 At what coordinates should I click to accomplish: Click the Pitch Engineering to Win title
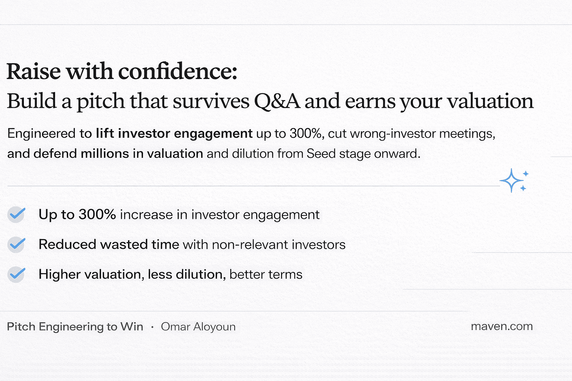click(x=75, y=327)
